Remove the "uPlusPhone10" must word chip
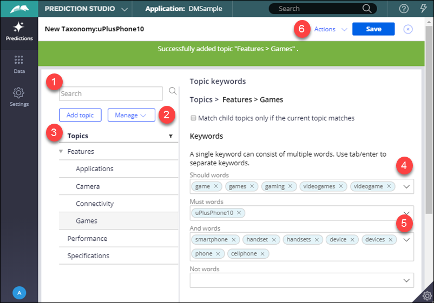This screenshot has height=303, width=434. [239, 213]
